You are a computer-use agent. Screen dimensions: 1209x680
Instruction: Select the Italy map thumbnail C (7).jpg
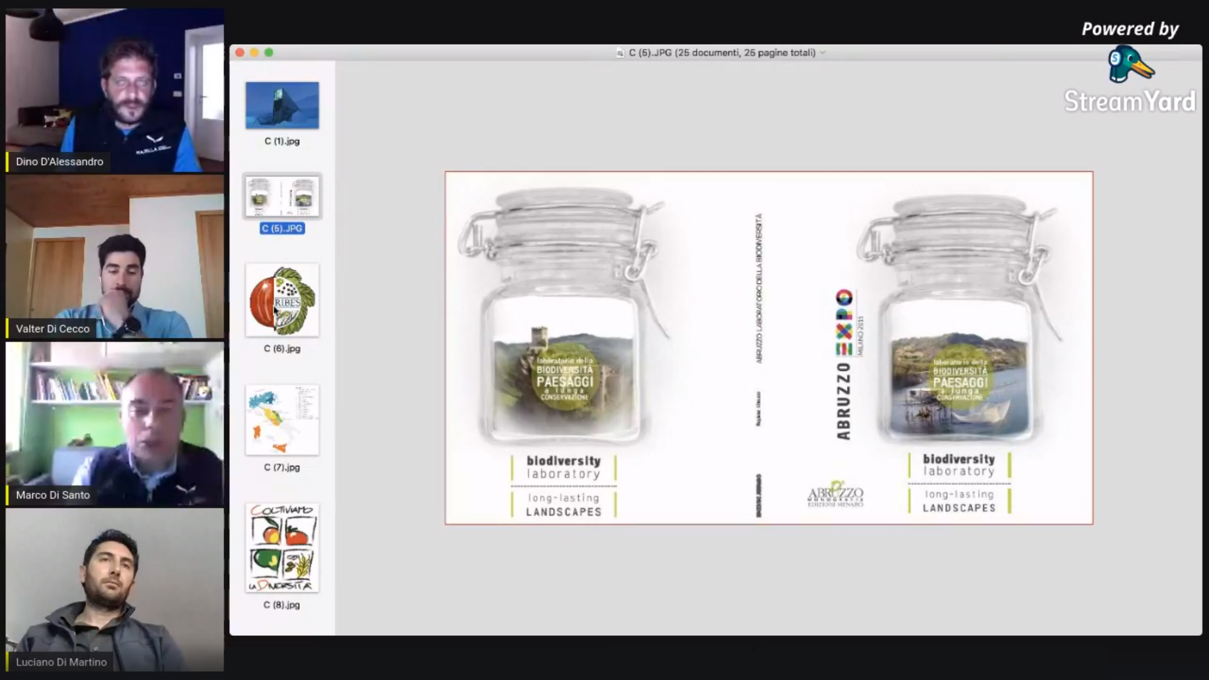282,420
